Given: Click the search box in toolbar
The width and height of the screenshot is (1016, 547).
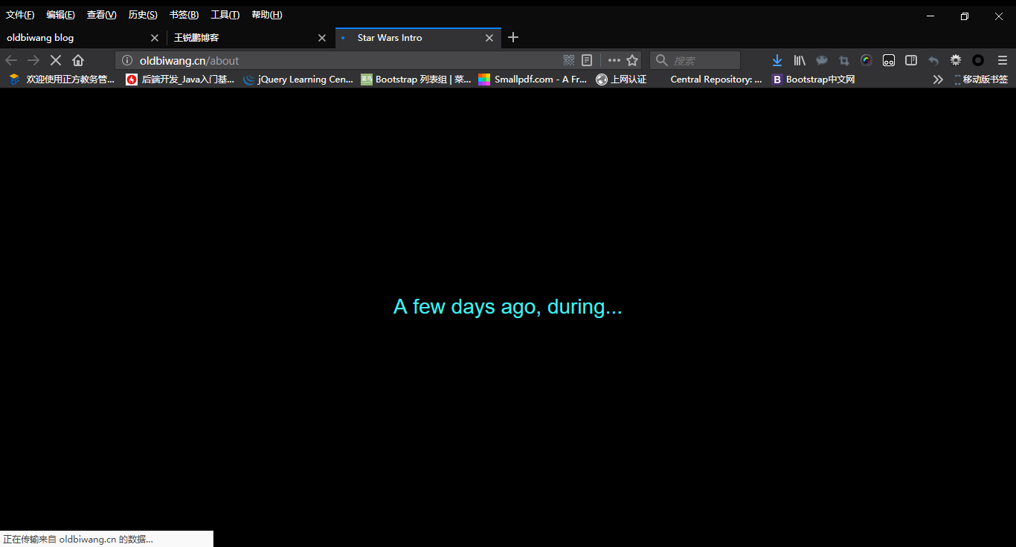Looking at the screenshot, I should tap(695, 60).
